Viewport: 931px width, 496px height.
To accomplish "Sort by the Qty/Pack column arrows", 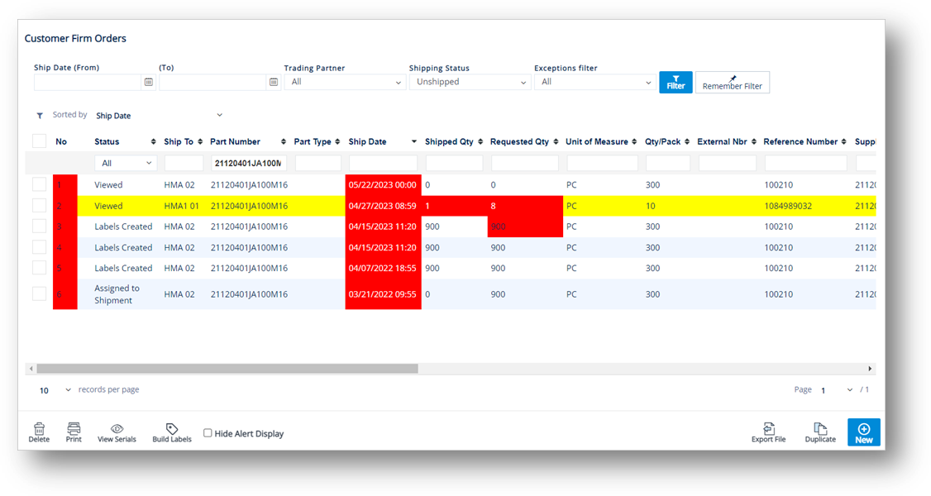I will coord(687,142).
